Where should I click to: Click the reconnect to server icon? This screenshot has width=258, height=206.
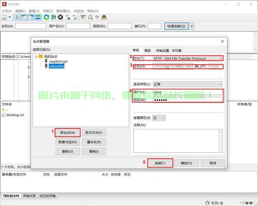point(75,17)
